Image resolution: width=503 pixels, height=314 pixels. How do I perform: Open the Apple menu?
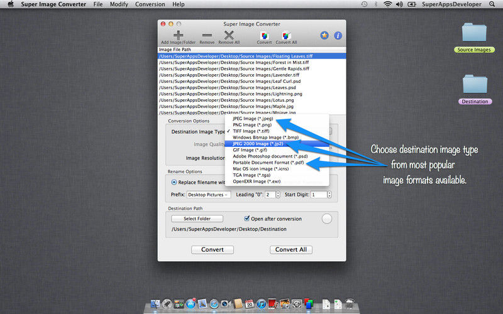(11, 4)
